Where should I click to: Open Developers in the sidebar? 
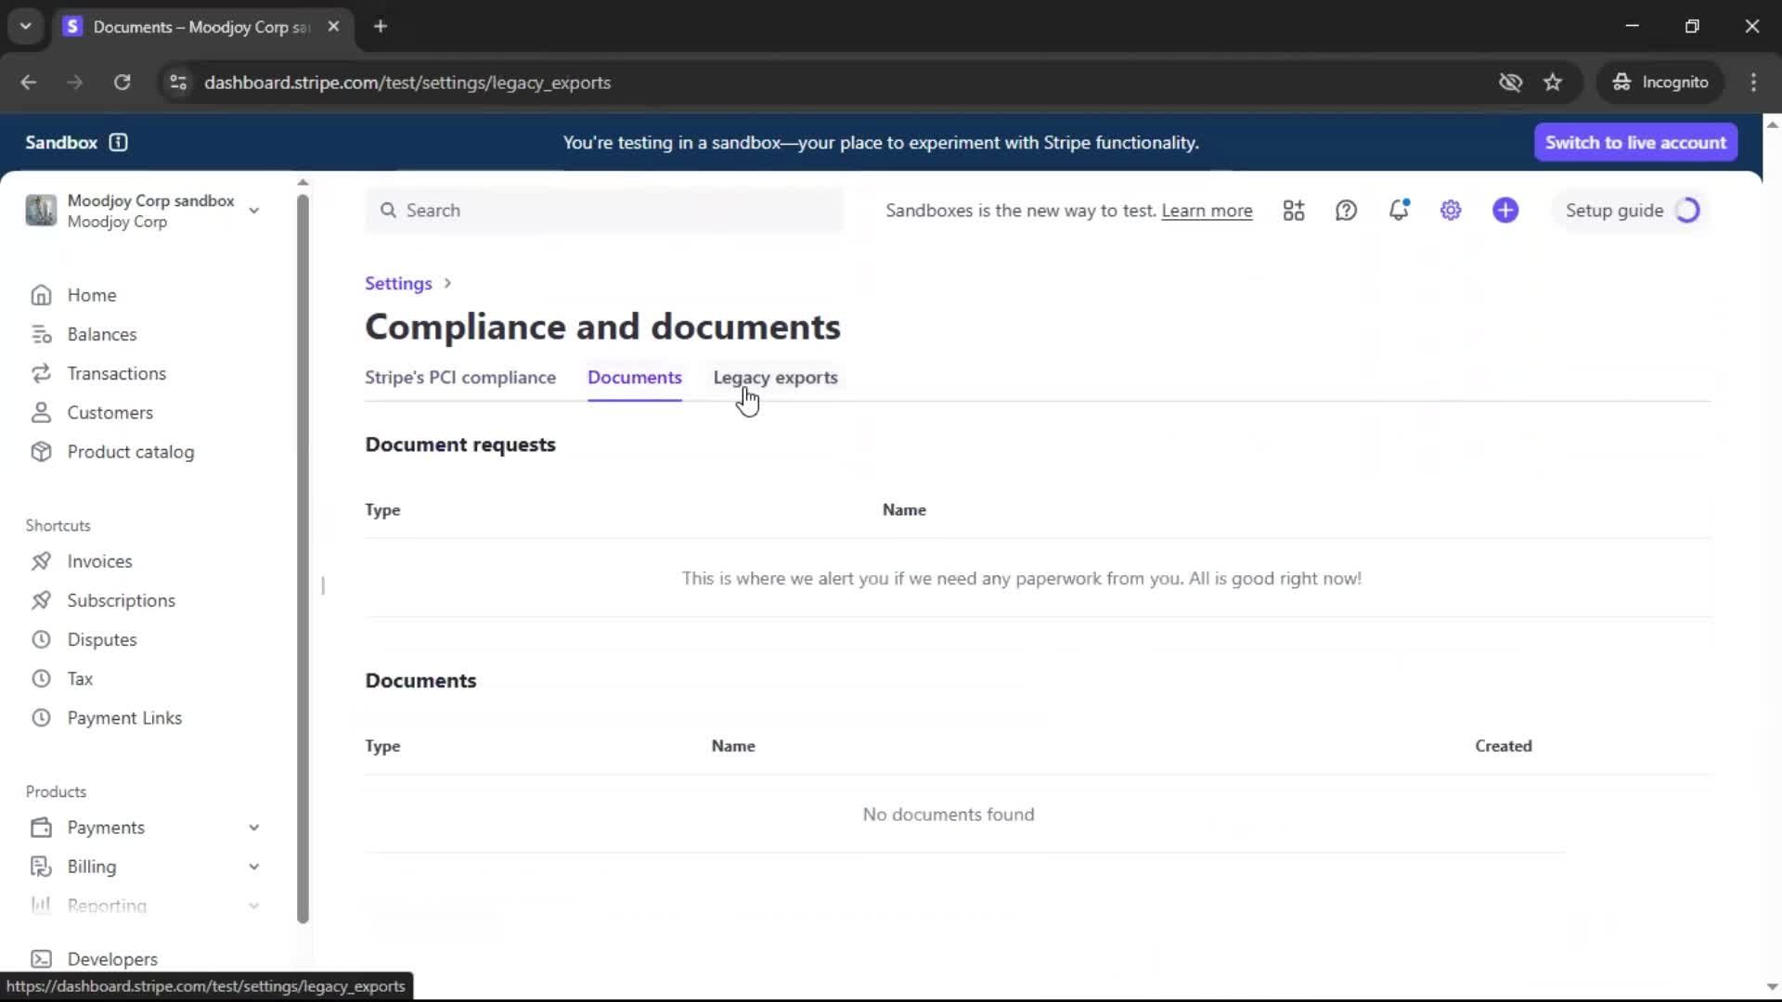[x=111, y=958]
